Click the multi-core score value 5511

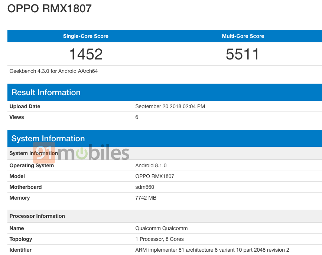(243, 54)
